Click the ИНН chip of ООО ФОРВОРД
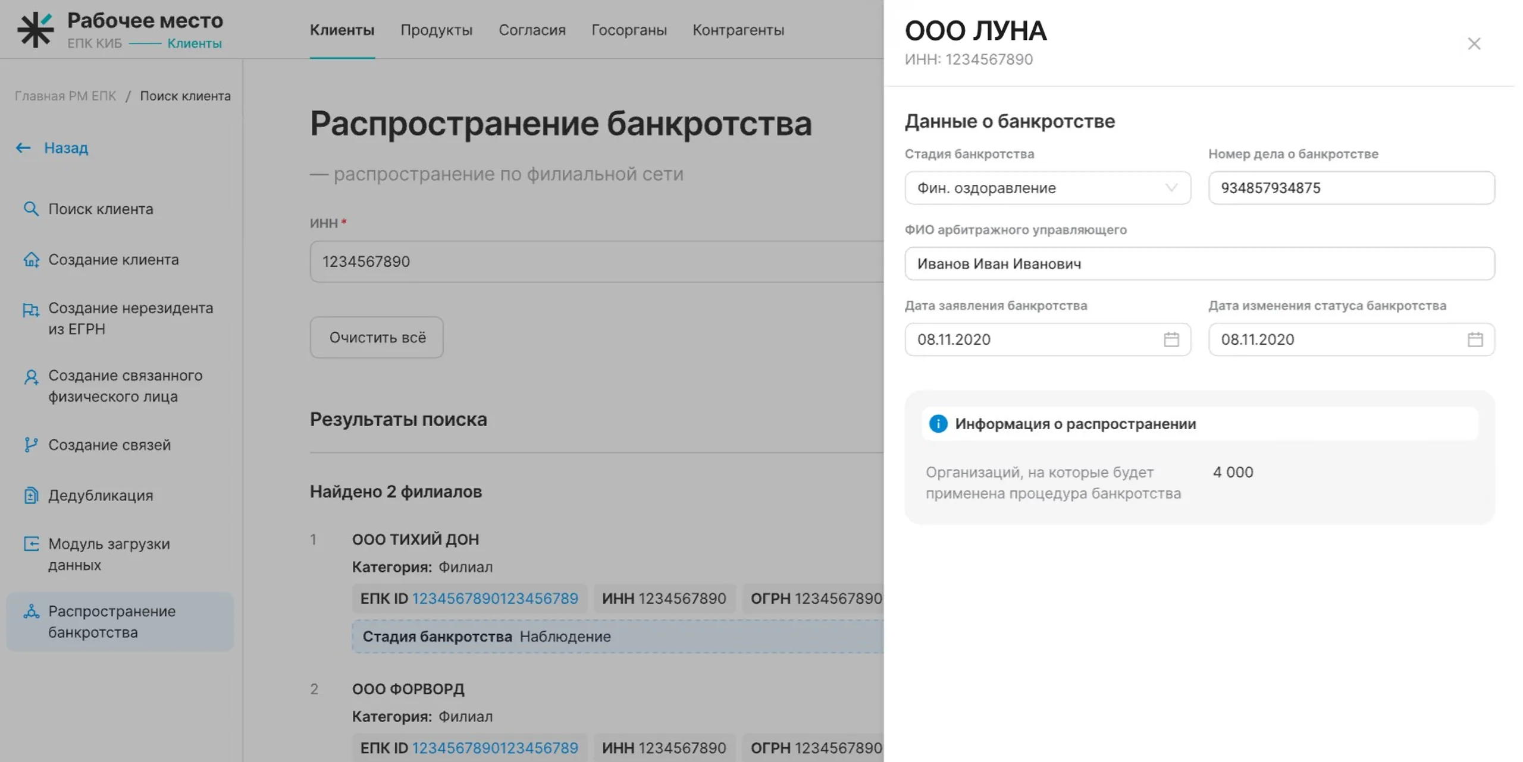This screenshot has width=1523, height=762. (664, 748)
